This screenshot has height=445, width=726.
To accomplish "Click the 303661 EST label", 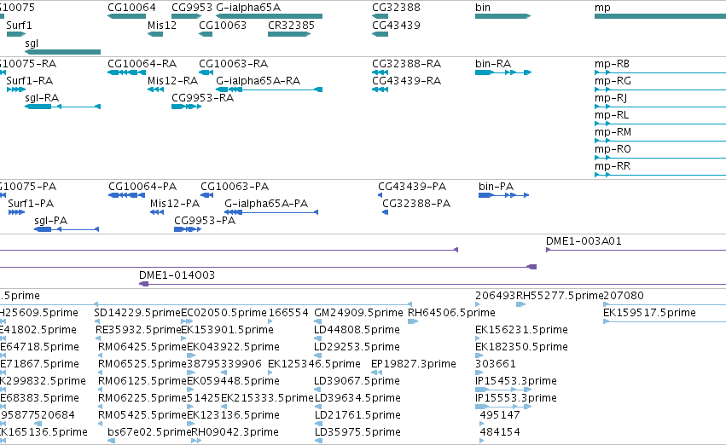I will point(496,364).
